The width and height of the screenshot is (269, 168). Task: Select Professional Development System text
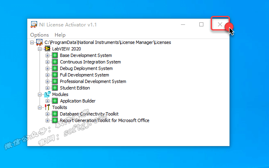tap(93, 81)
